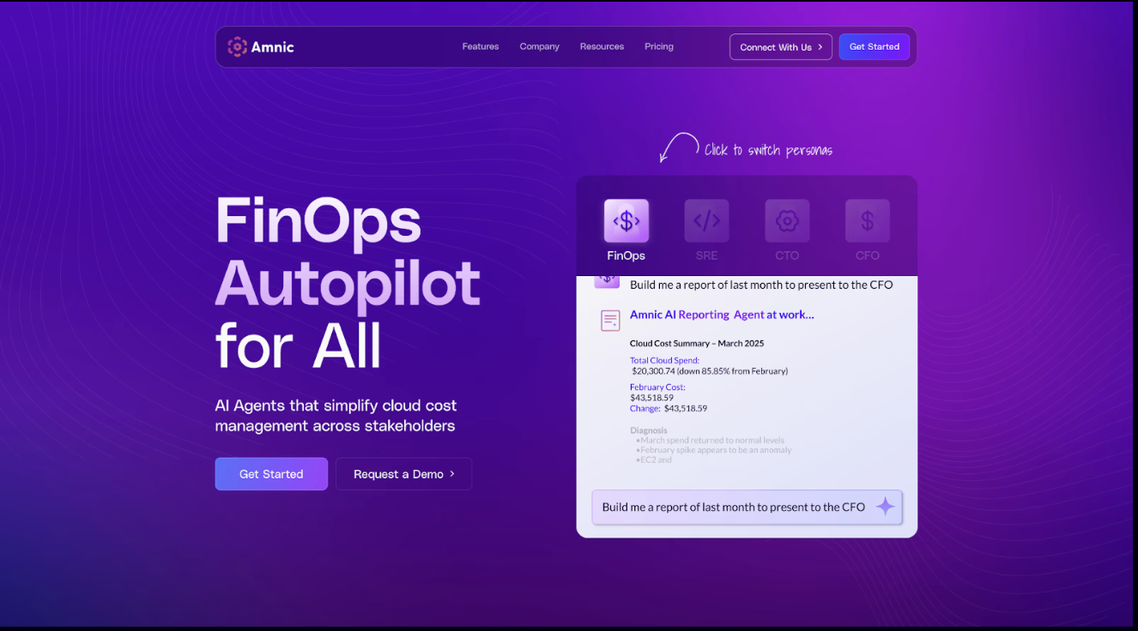Viewport: 1138px width, 631px height.
Task: Click the arrow in Connect With Us button
Action: pos(820,47)
